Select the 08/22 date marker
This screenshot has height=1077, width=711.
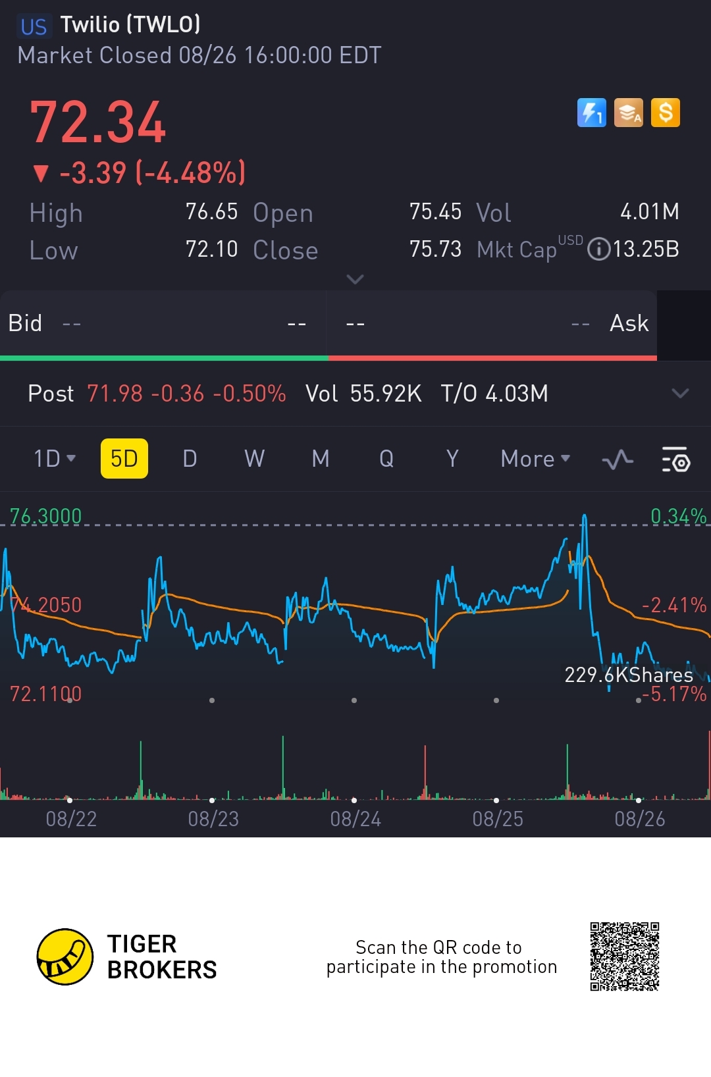[71, 819]
